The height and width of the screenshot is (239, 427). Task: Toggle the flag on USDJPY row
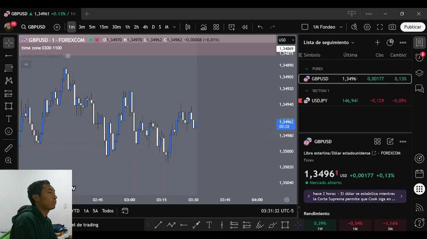[x=301, y=101]
